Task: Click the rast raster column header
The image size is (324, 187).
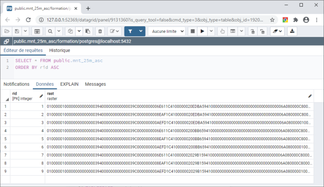Action: pyautogui.click(x=179, y=96)
